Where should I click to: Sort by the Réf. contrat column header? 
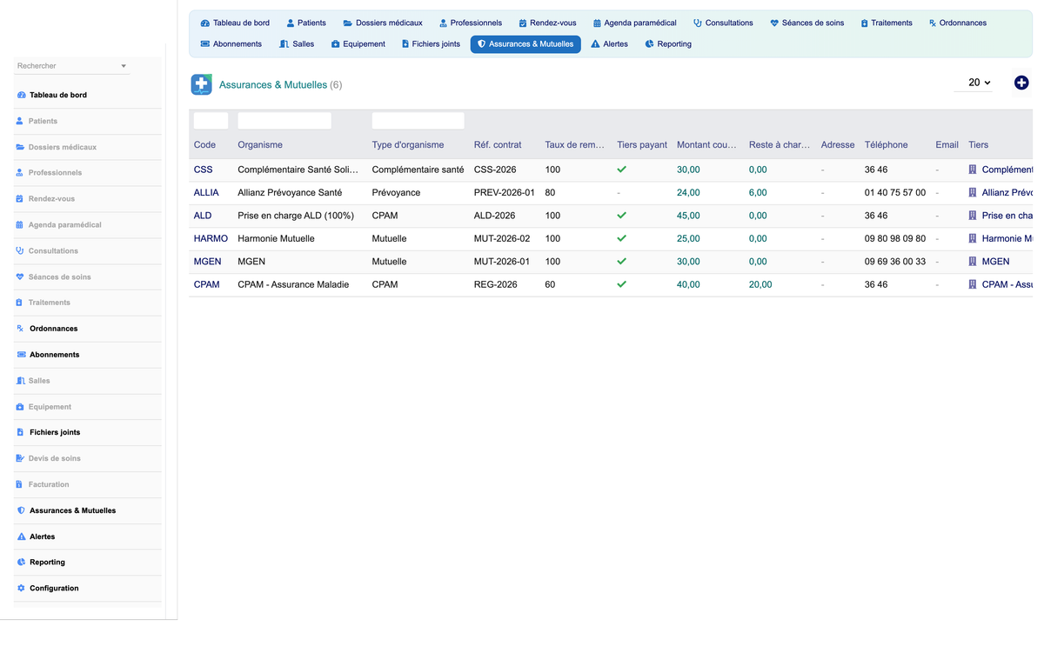[x=498, y=144]
